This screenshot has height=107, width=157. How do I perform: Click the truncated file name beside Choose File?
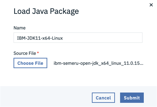tap(98, 63)
